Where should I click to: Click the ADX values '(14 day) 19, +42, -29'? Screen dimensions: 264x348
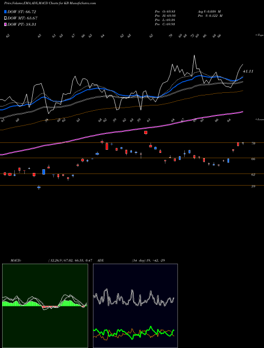[148, 260]
